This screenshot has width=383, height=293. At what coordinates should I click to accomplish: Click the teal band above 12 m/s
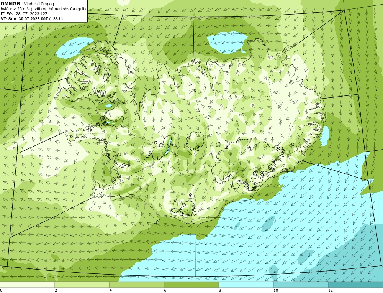[x=355, y=285]
